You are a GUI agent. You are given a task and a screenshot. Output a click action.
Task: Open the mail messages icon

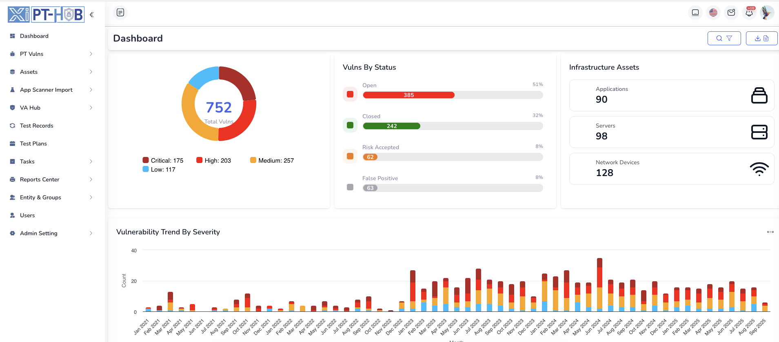coord(731,13)
